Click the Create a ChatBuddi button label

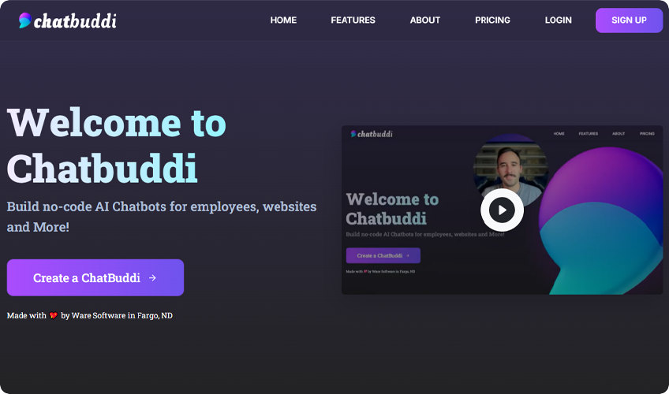tap(86, 277)
